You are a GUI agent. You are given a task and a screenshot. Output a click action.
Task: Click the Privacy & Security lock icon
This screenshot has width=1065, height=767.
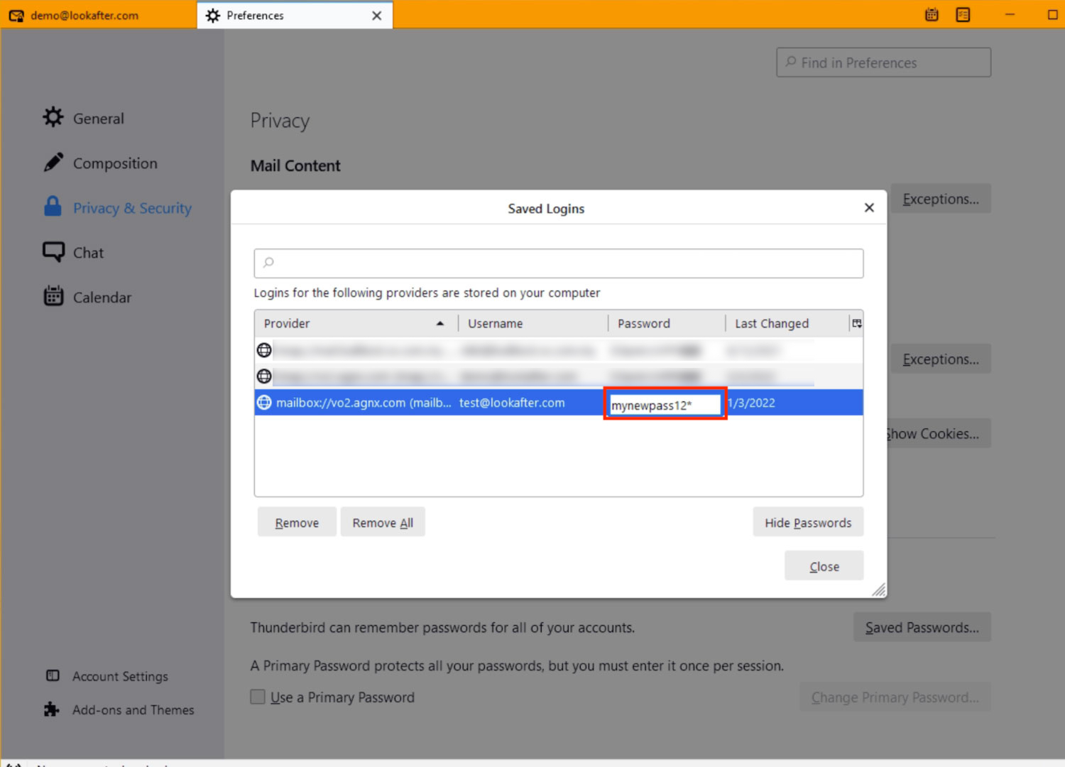[53, 207]
